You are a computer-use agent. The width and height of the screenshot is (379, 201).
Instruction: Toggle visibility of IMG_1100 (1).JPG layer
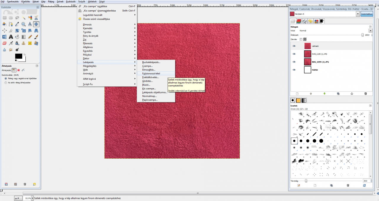click(x=294, y=54)
